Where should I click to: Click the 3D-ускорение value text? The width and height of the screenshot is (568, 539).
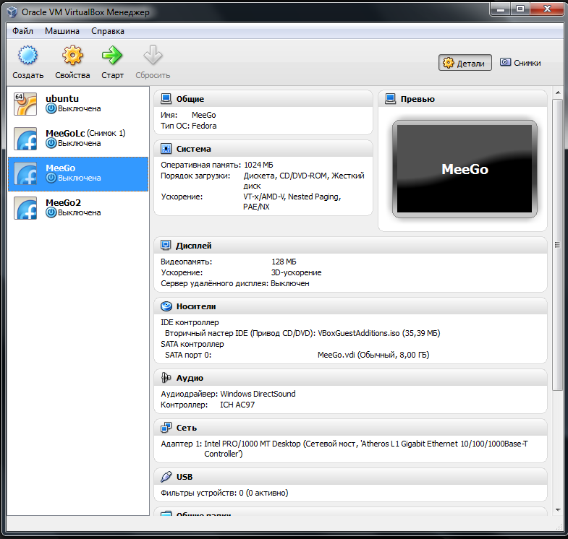[x=296, y=273]
